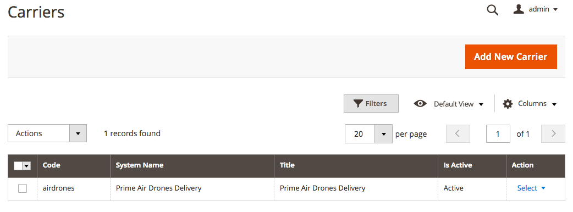This screenshot has height=212, width=573.
Task: Click the gear icon for Columns
Action: (x=508, y=104)
